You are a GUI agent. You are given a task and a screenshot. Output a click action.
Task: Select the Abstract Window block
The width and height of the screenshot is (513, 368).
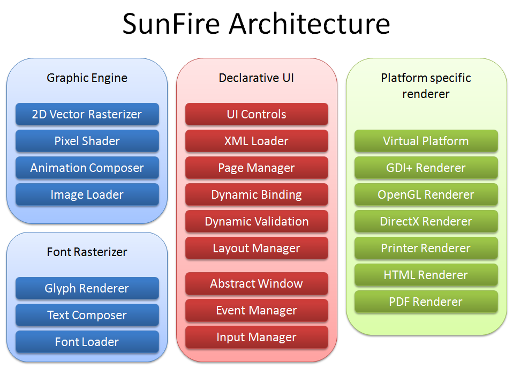(x=256, y=283)
